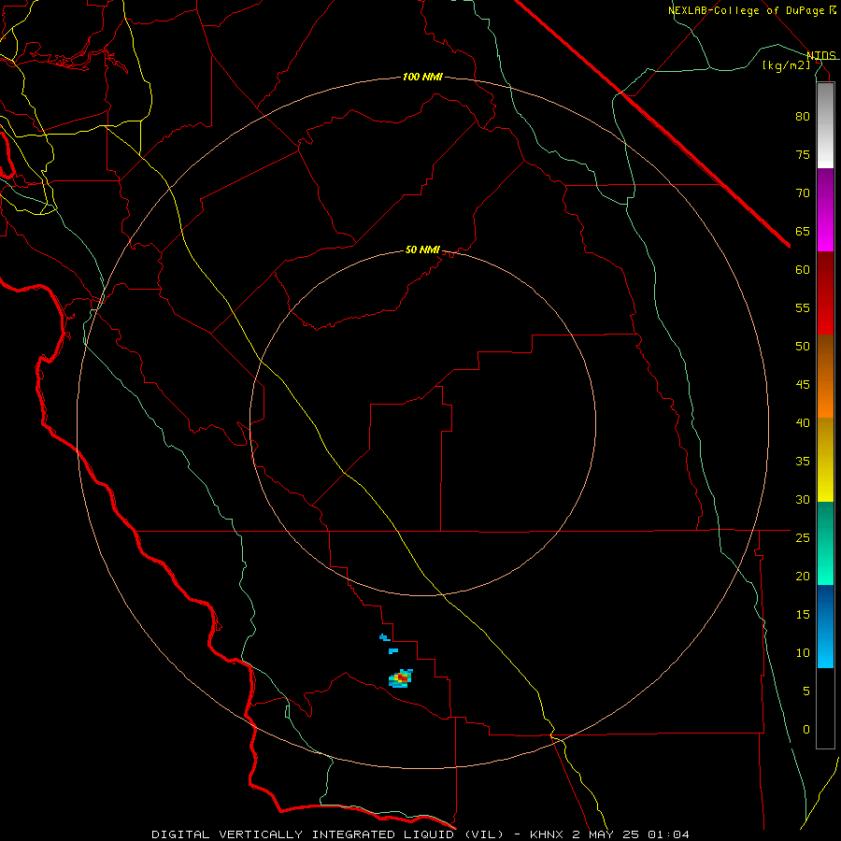Screen dimensions: 841x841
Task: Pick the blue-cyan band of the color bar
Action: click(x=825, y=626)
